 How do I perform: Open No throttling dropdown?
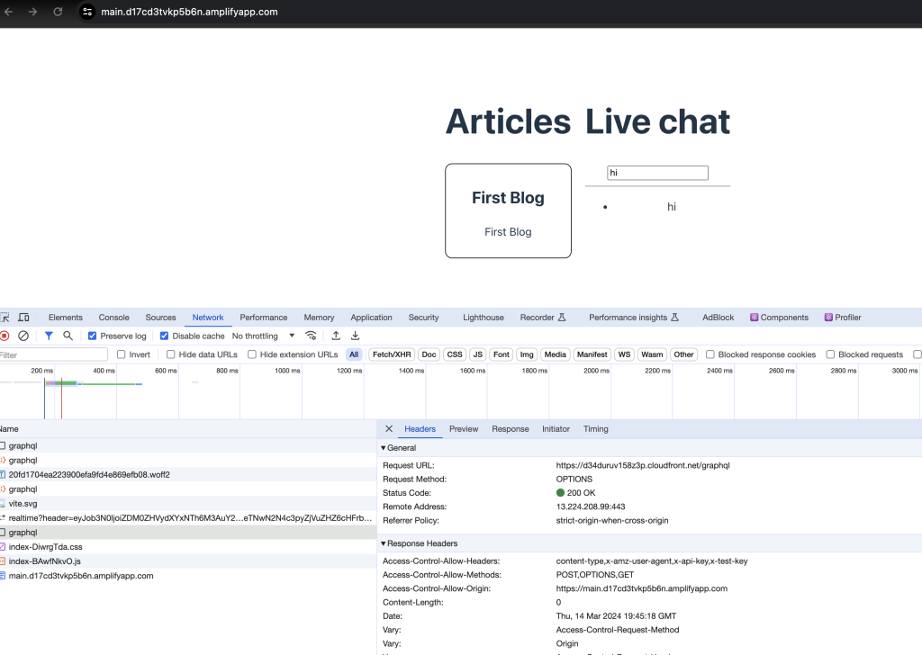pos(264,336)
